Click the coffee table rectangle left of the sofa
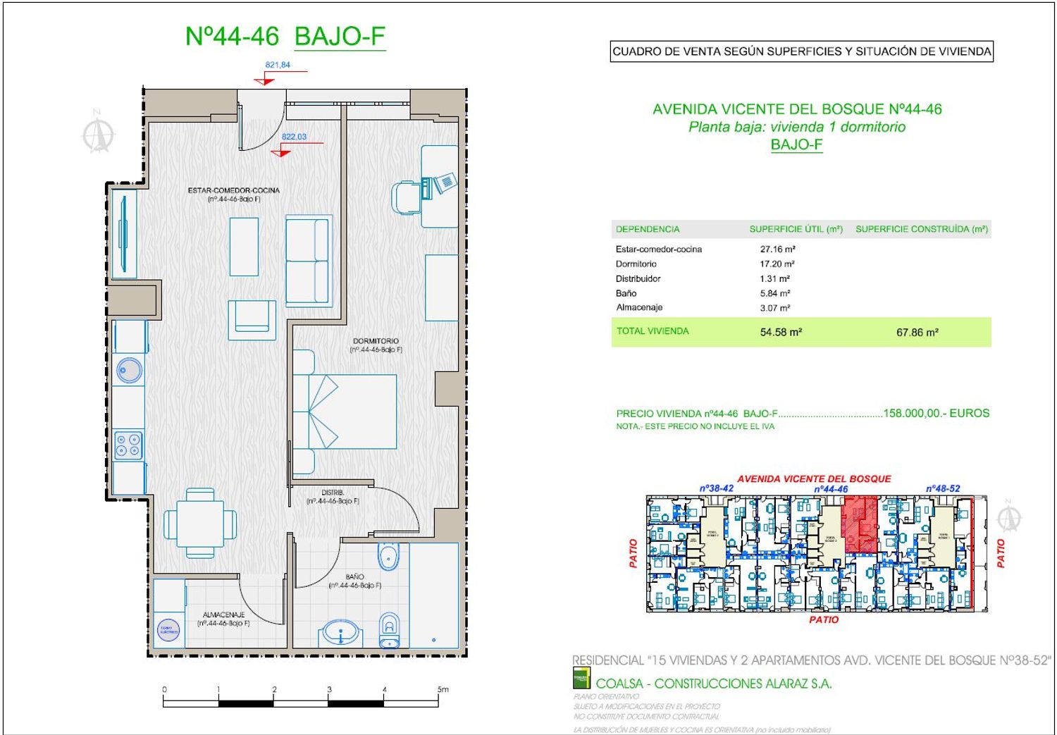This screenshot has width=1057, height=735. coord(244,247)
